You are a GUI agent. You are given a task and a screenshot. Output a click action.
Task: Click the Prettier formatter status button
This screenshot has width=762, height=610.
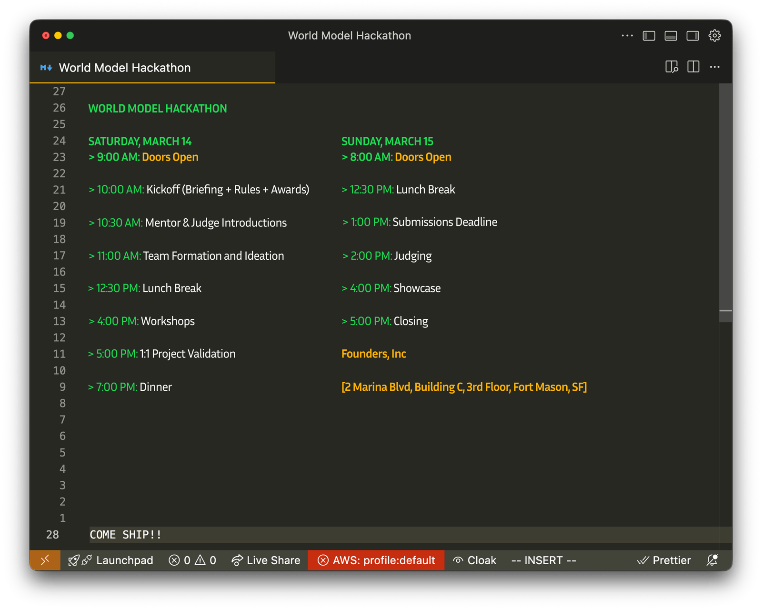pyautogui.click(x=664, y=560)
